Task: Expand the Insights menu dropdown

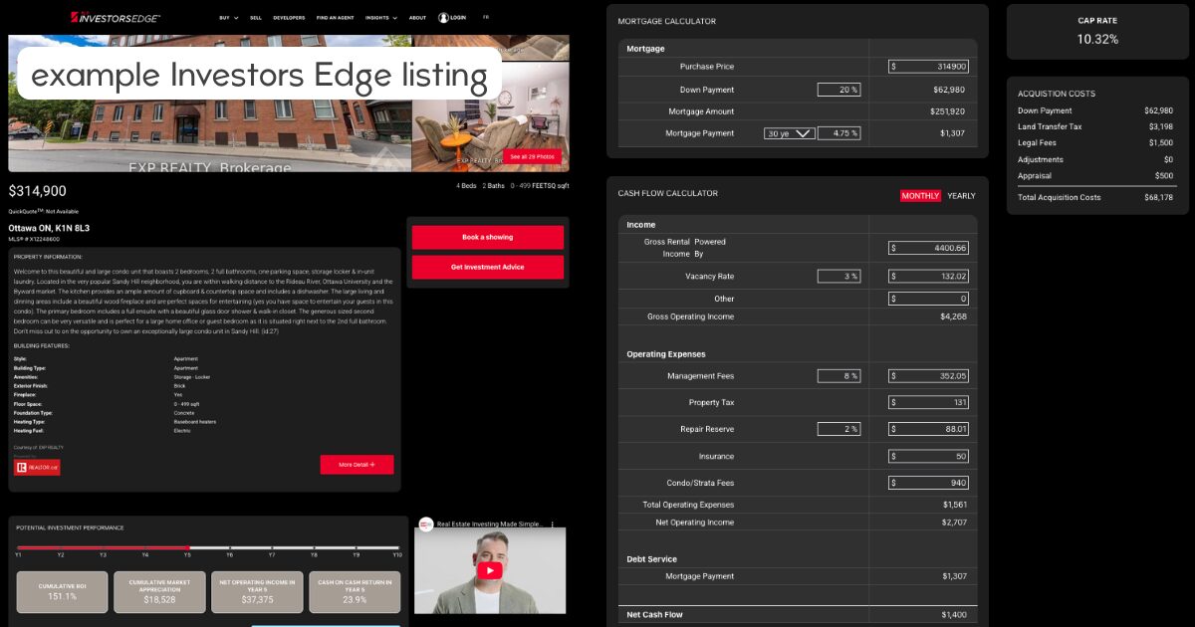Action: pos(380,17)
